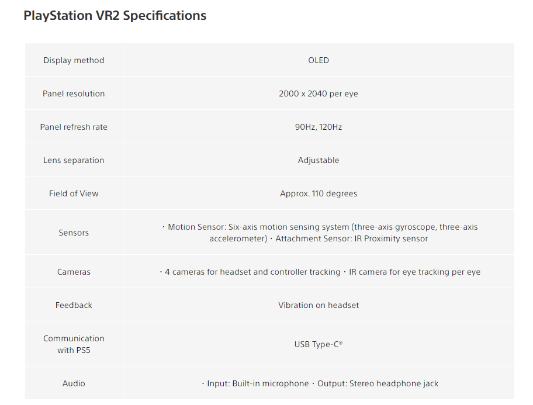This screenshot has height=405, width=533.
Task: Click the Cameras row label
Action: click(x=74, y=272)
